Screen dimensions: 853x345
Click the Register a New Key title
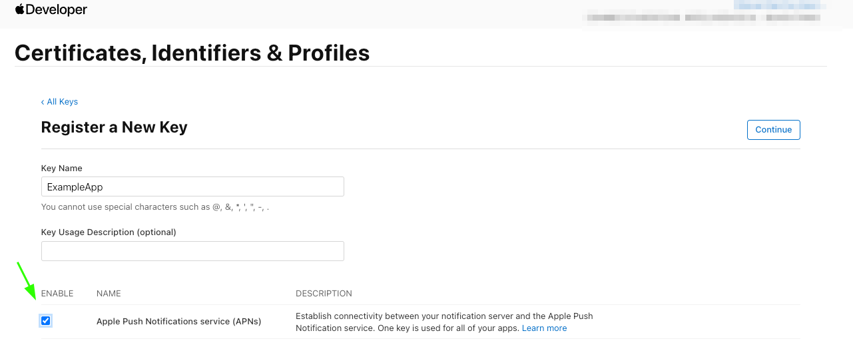pyautogui.click(x=114, y=127)
